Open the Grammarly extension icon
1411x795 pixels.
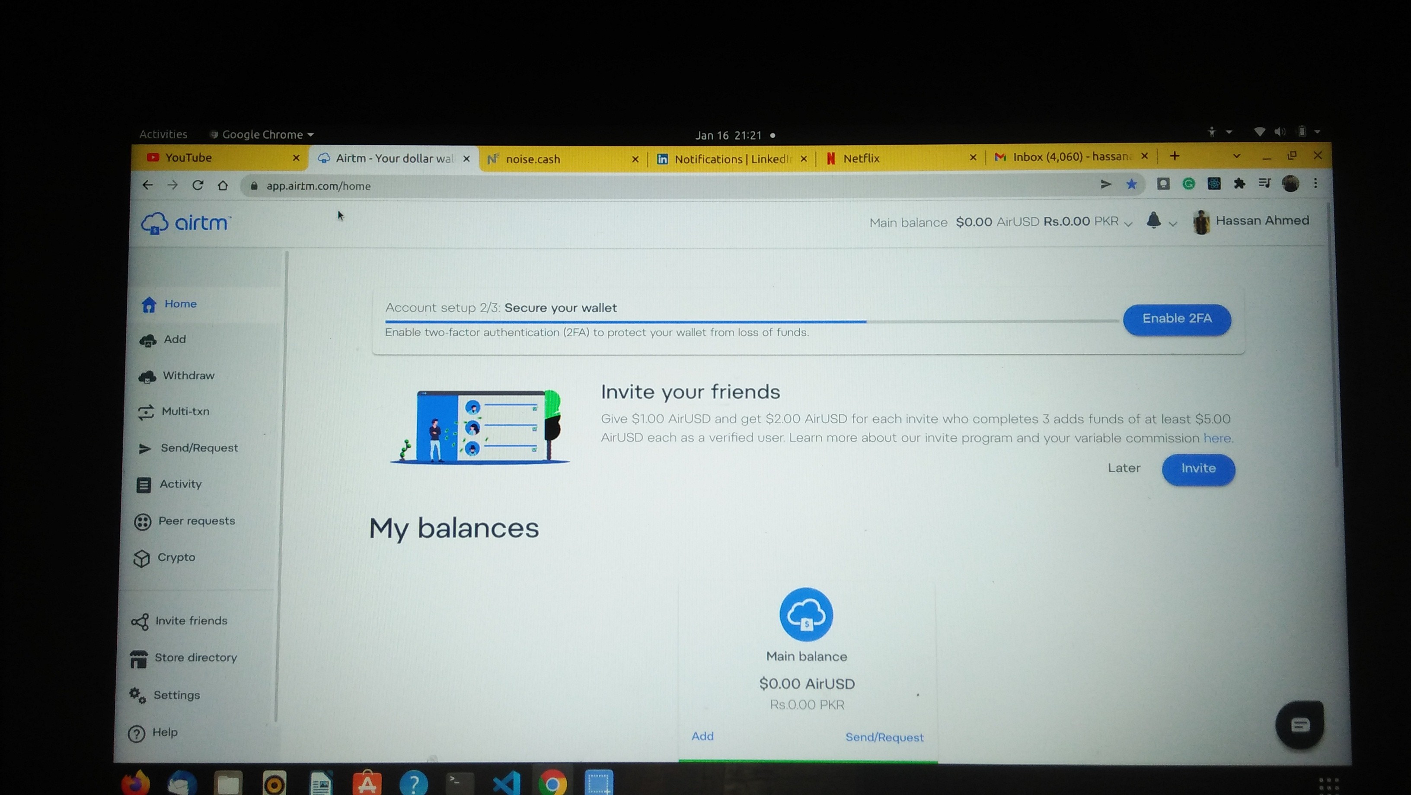pos(1189,184)
